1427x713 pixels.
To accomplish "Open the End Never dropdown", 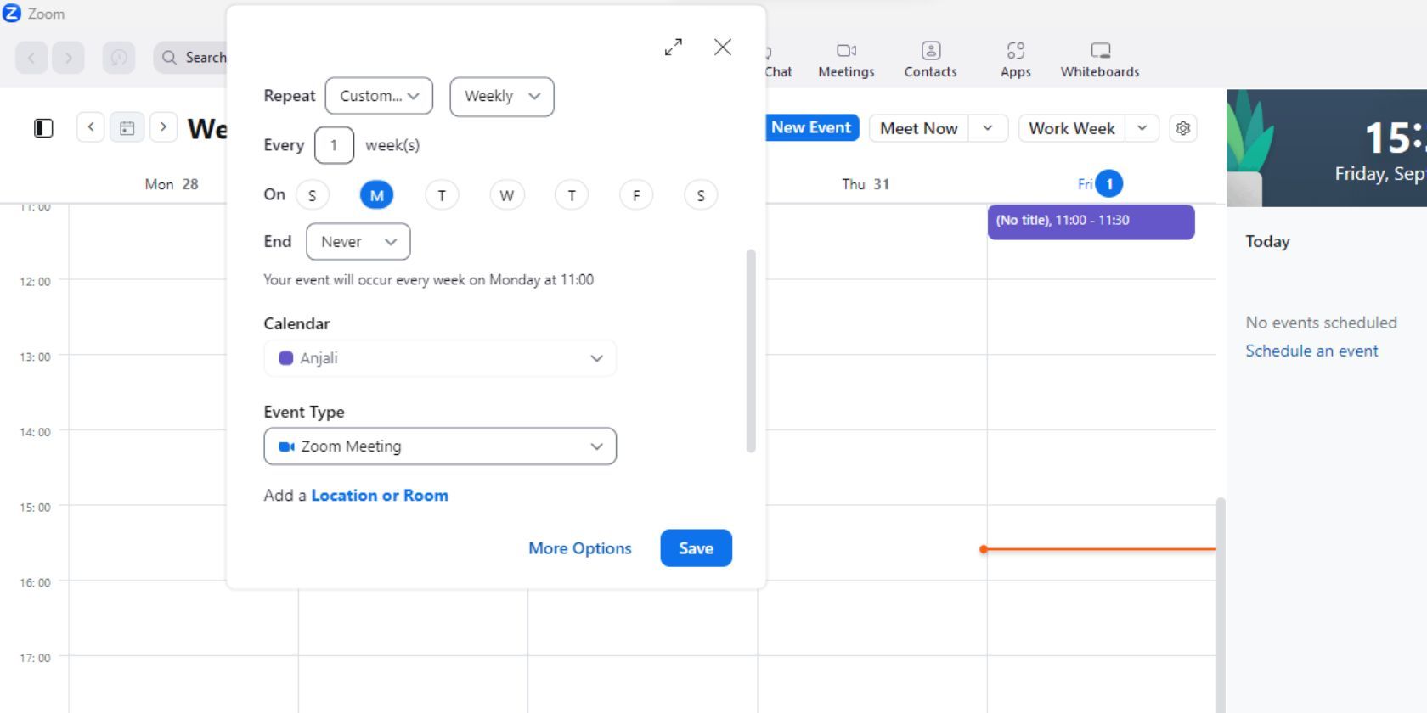I will [x=358, y=242].
